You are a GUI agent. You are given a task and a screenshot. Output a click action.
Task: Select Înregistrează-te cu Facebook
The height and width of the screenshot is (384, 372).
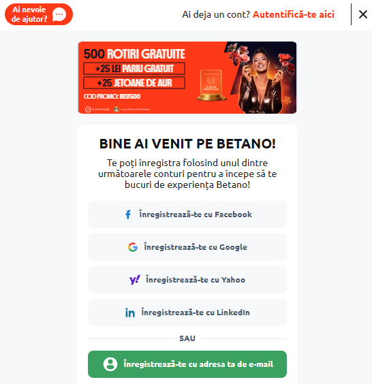click(x=187, y=214)
